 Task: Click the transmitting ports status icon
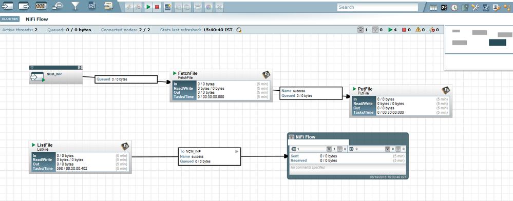pyautogui.click(x=361, y=30)
